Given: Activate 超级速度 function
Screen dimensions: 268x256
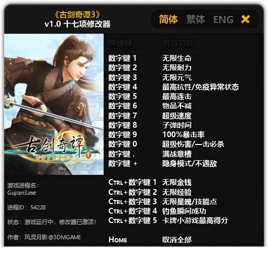Looking at the screenshot, I should pyautogui.click(x=177, y=116).
